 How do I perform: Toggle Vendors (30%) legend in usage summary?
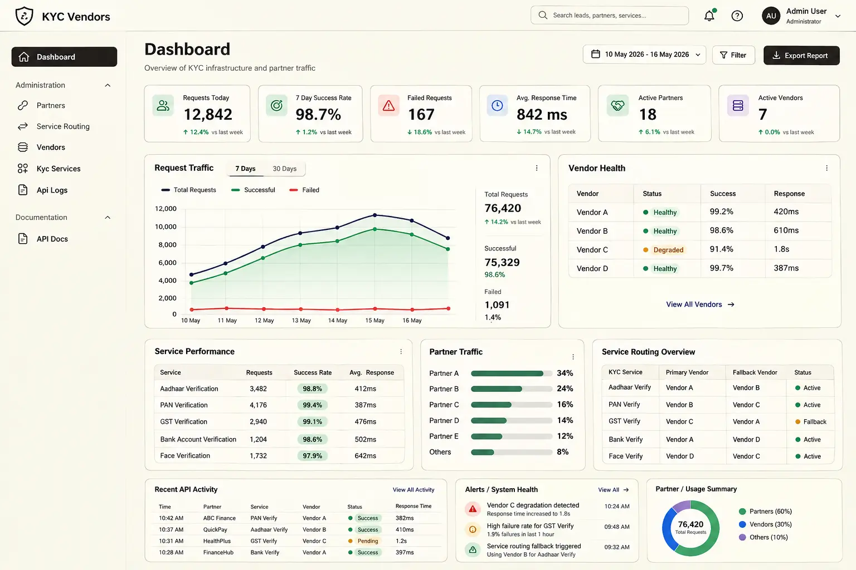click(765, 524)
